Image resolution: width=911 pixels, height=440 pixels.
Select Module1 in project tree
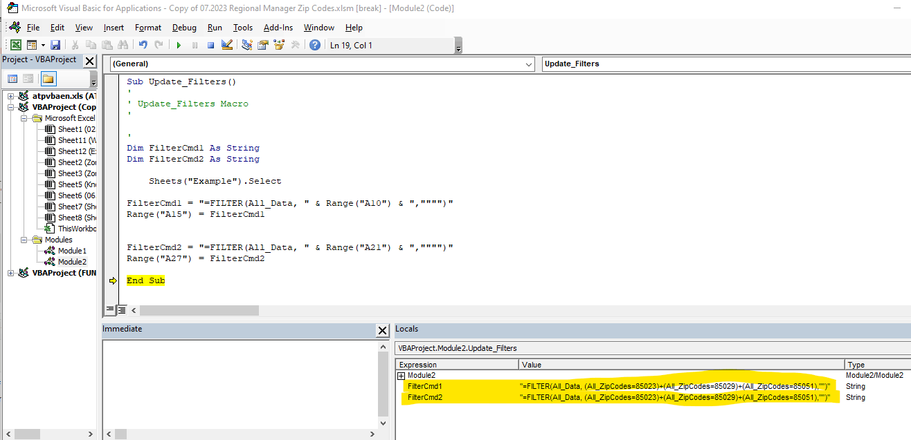click(66, 251)
